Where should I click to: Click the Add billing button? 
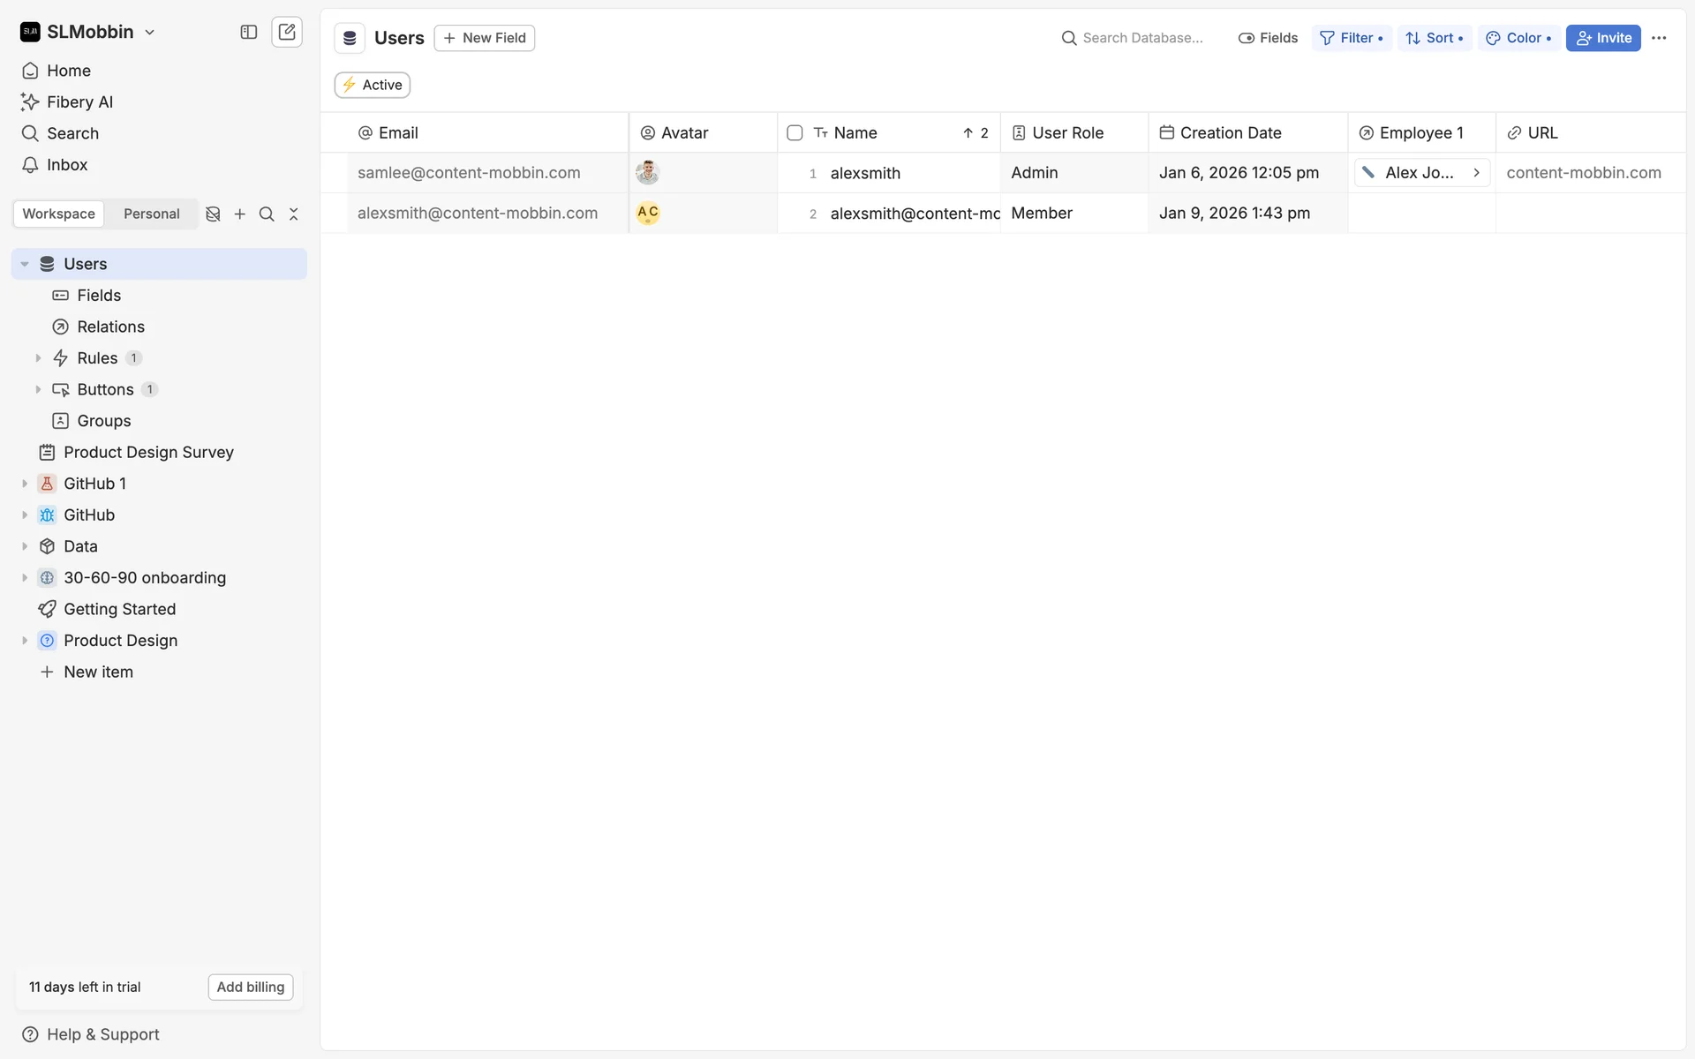[251, 987]
